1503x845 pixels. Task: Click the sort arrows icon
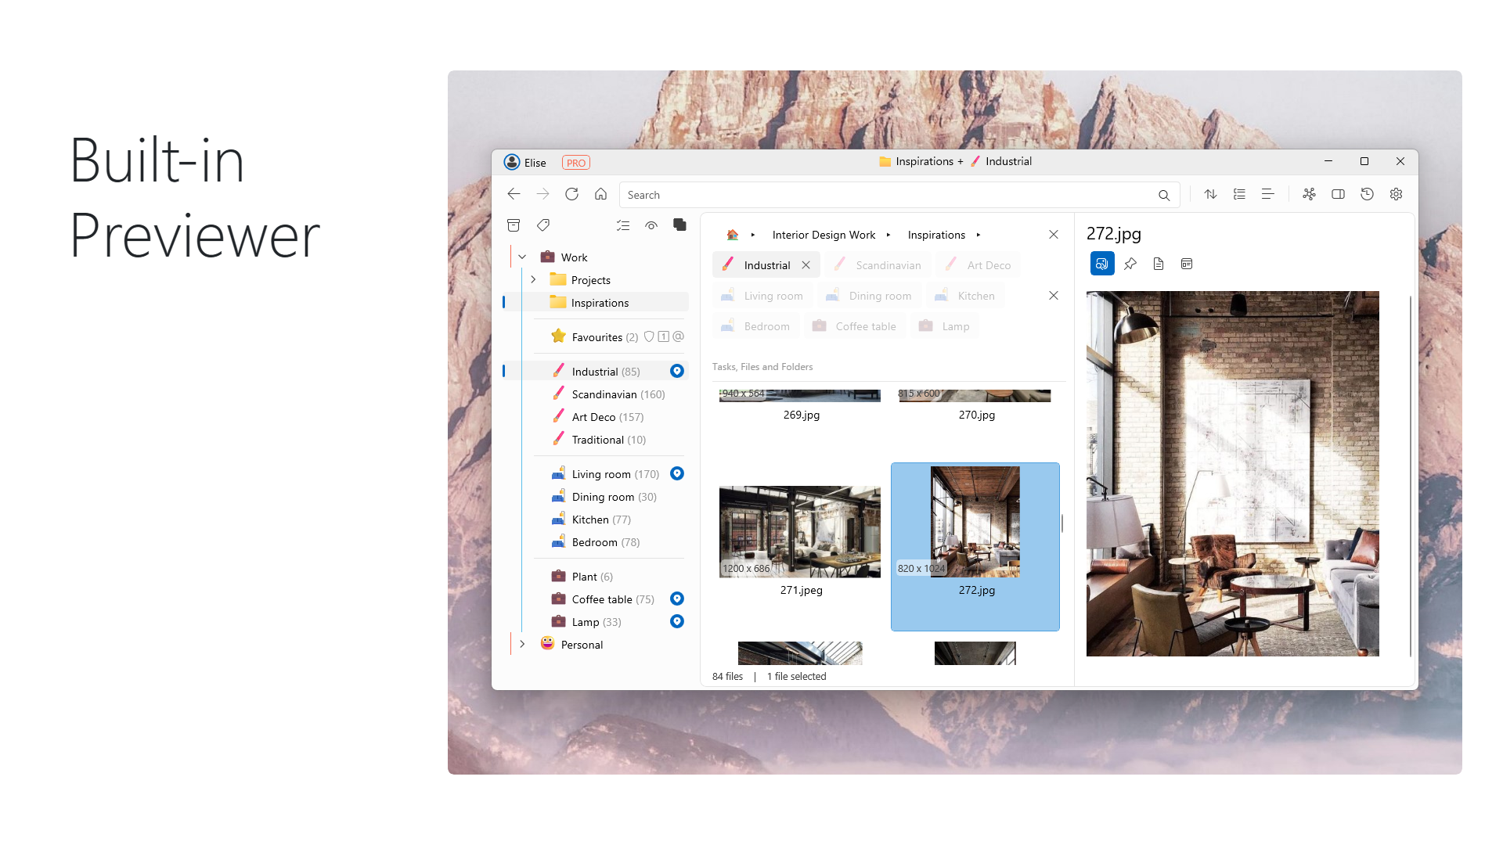1210,194
